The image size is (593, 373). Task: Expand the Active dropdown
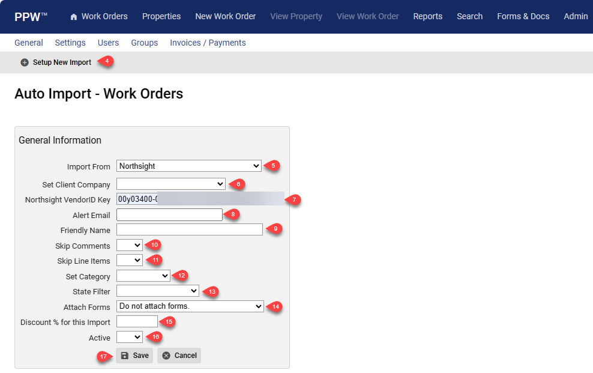[129, 337]
